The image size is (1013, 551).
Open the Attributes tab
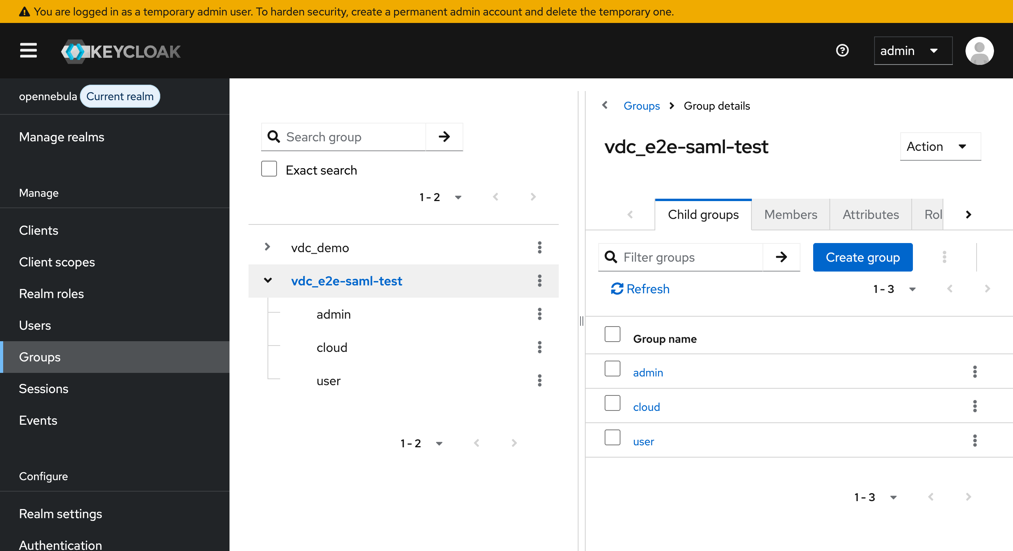coord(871,215)
